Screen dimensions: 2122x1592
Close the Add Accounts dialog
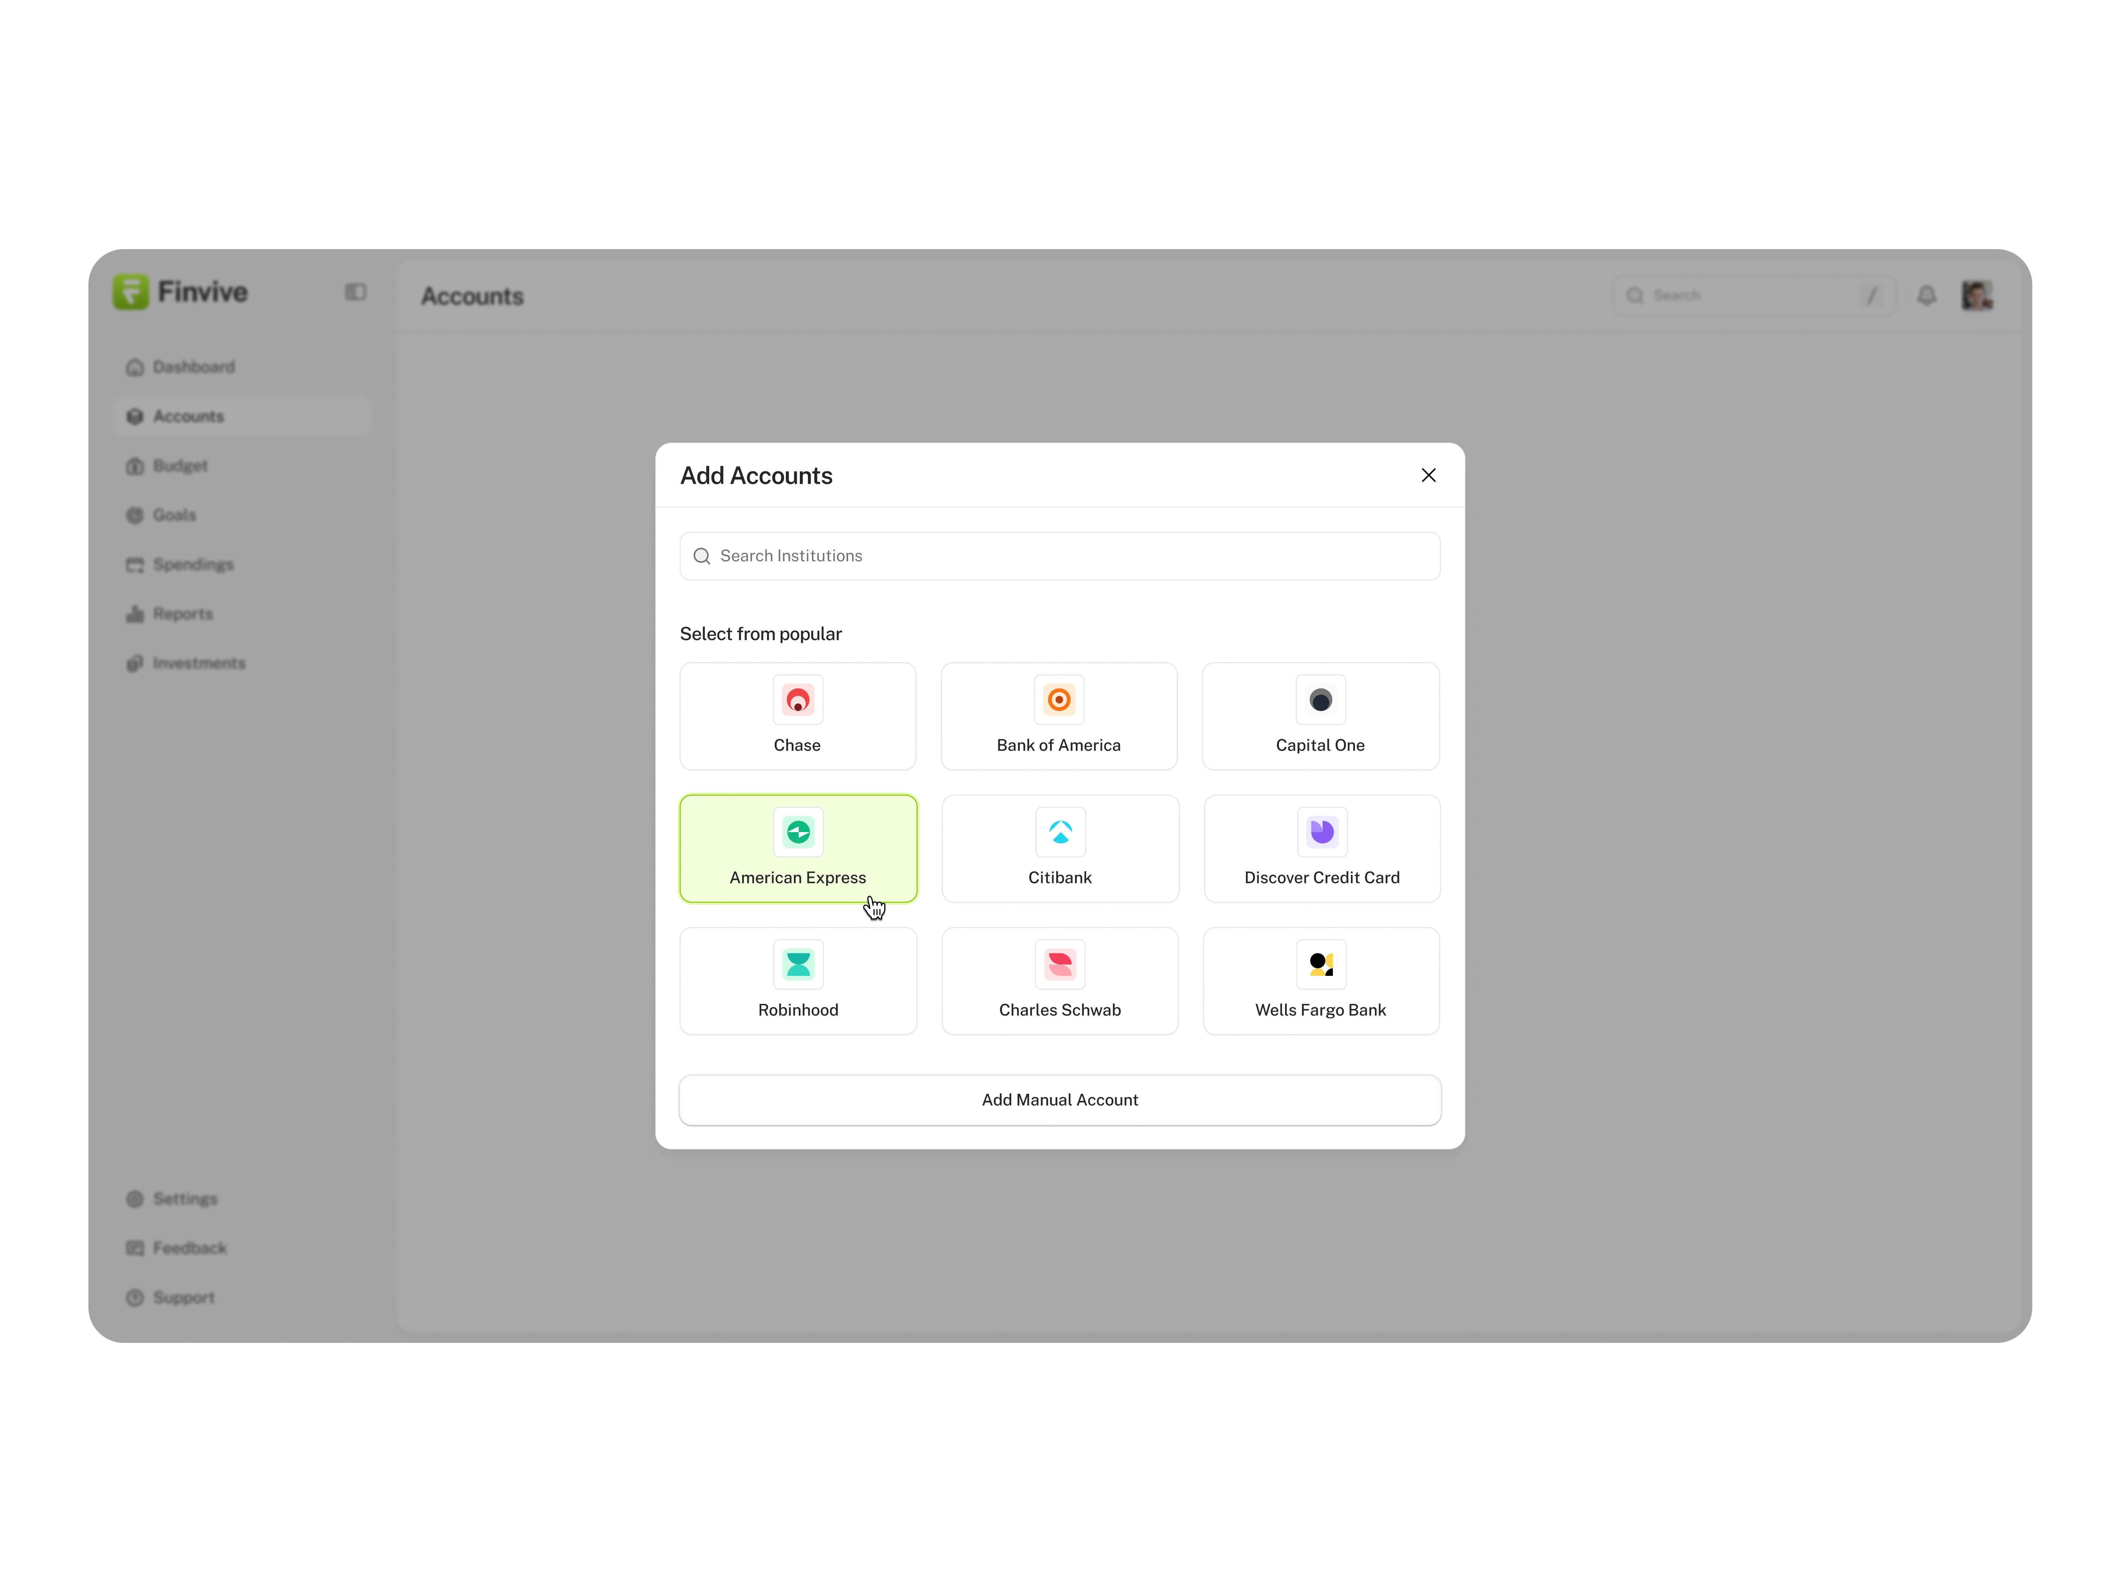click(1429, 475)
